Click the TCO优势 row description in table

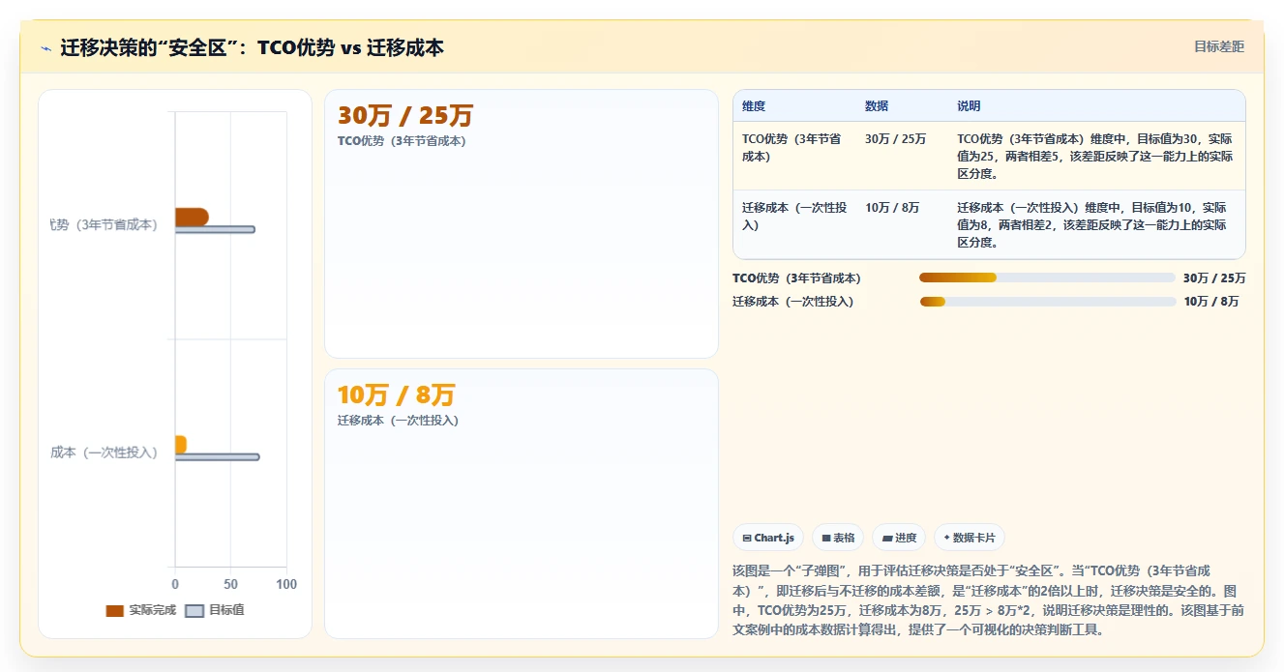click(x=1094, y=157)
